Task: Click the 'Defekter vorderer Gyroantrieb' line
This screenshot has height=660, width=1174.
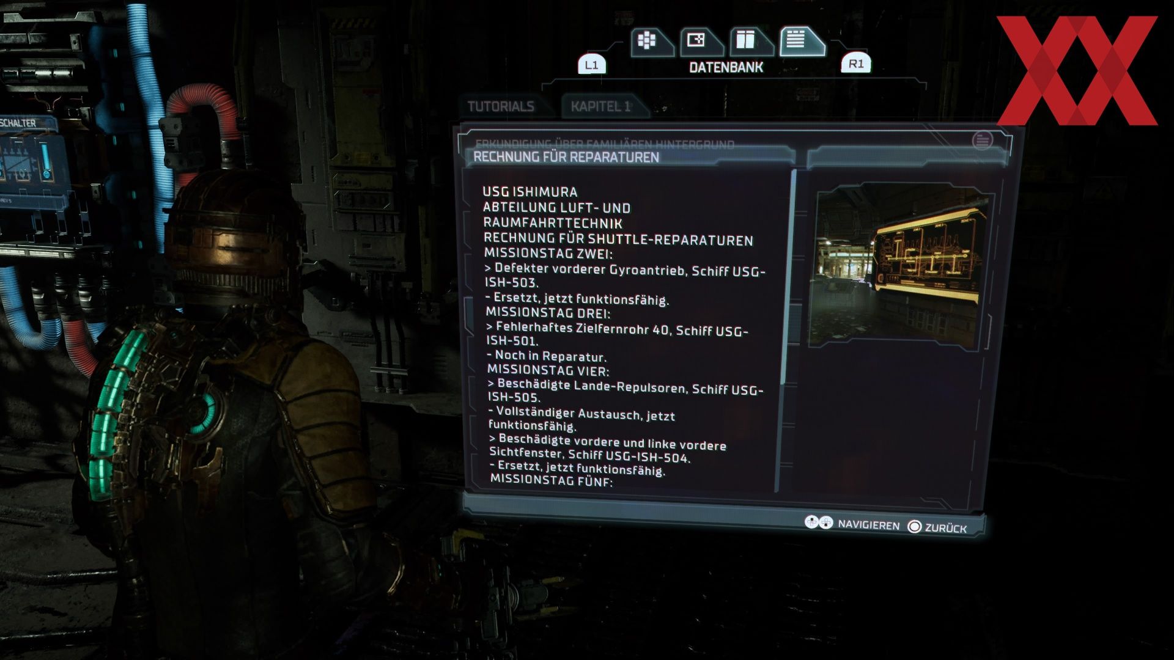Action: (624, 269)
